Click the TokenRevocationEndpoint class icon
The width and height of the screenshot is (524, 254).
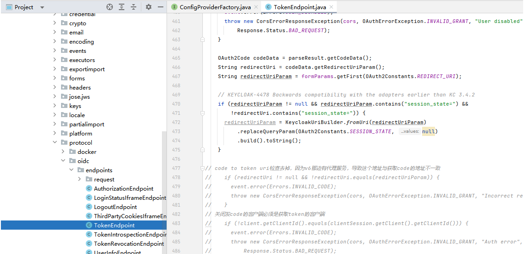point(89,243)
